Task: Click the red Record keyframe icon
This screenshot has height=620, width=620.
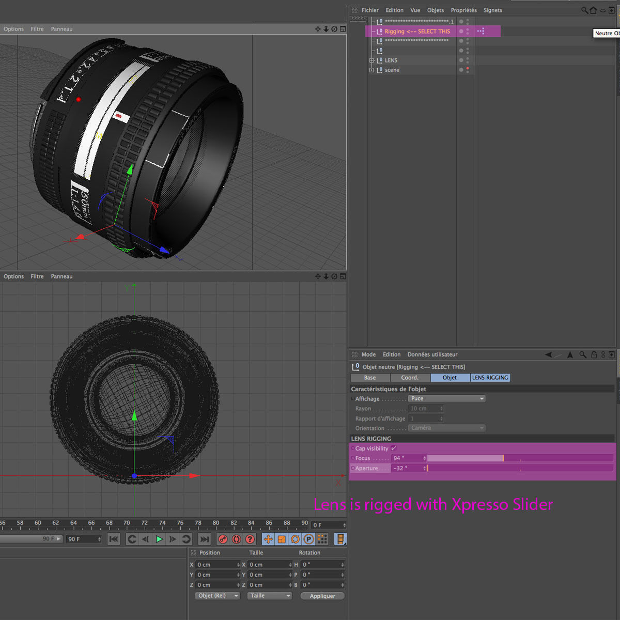Action: click(x=223, y=539)
